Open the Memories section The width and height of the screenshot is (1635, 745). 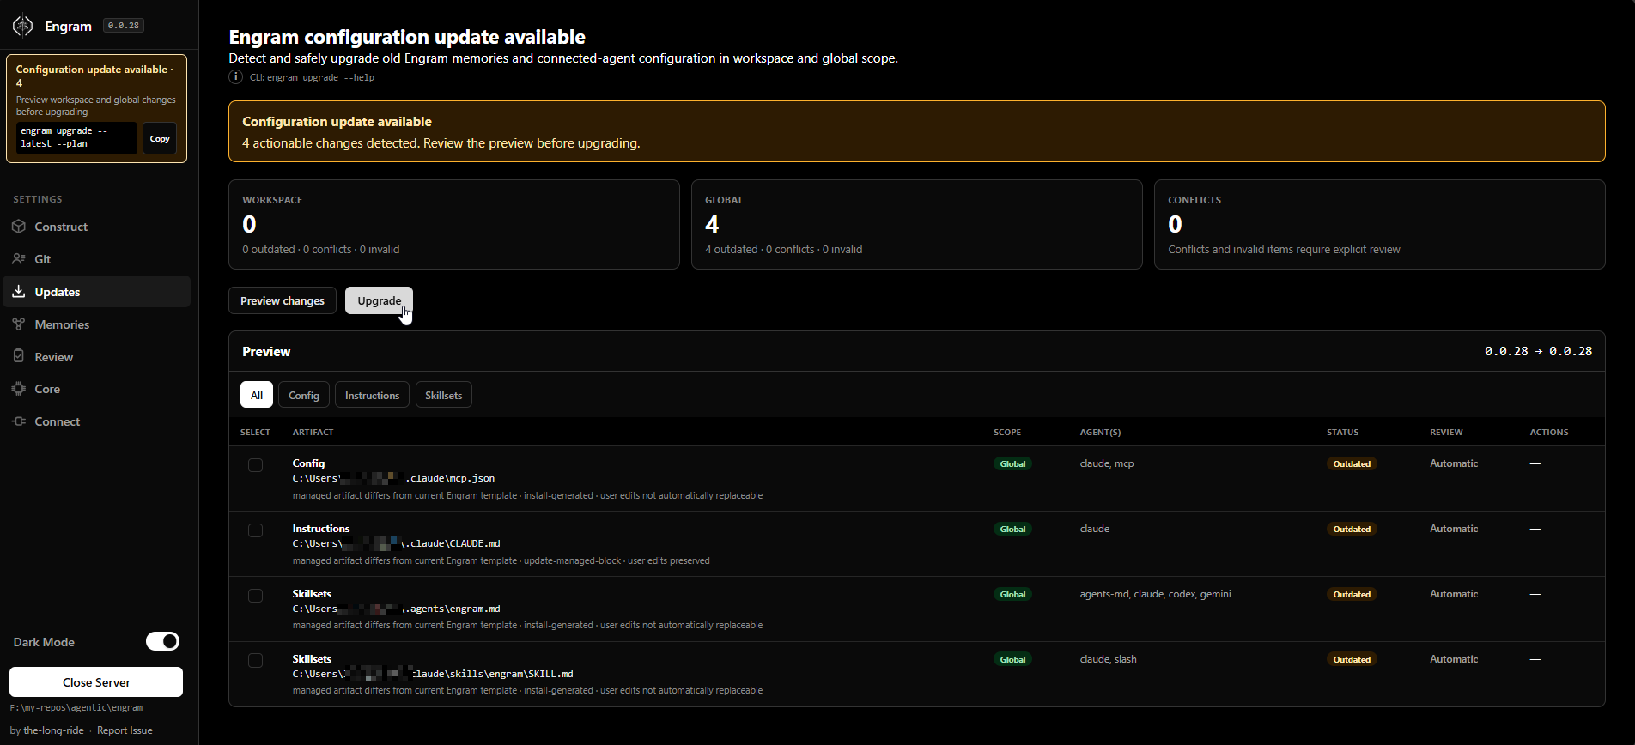point(96,324)
